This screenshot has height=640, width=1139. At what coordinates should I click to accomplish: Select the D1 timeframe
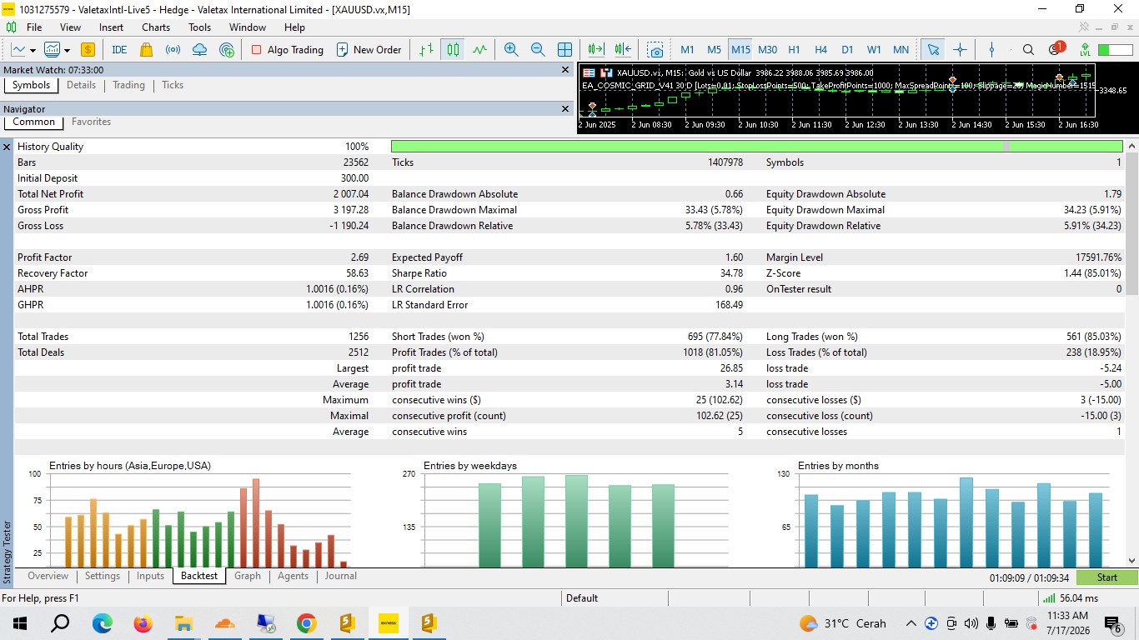click(847, 49)
